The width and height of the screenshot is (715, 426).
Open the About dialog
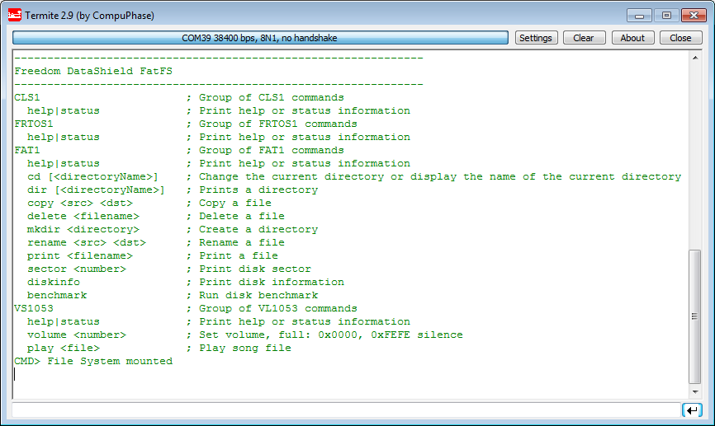point(632,38)
